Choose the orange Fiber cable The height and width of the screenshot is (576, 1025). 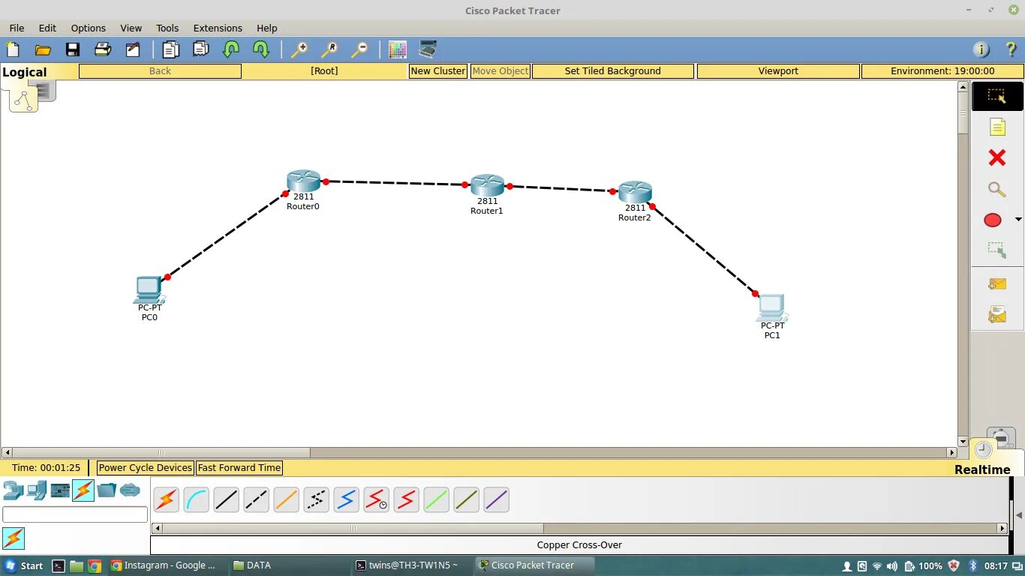[287, 499]
